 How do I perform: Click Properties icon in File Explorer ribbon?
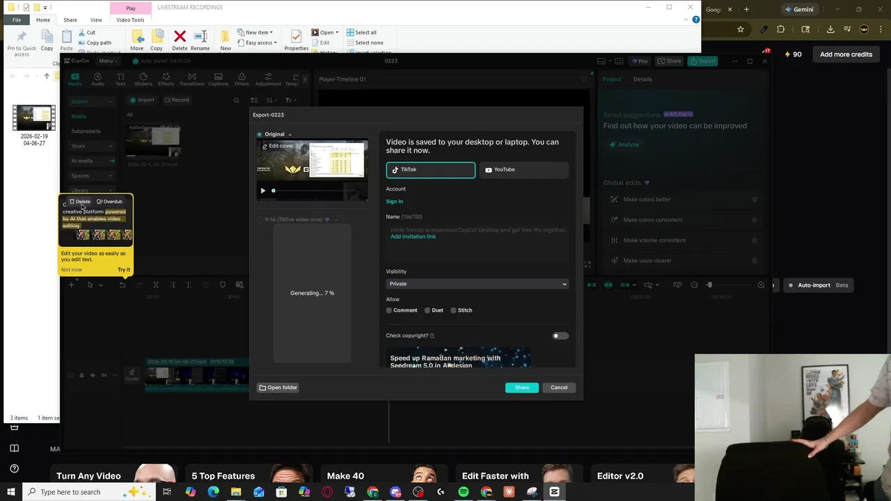point(296,40)
